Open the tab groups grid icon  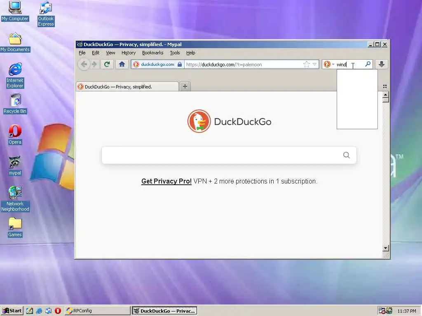click(385, 86)
